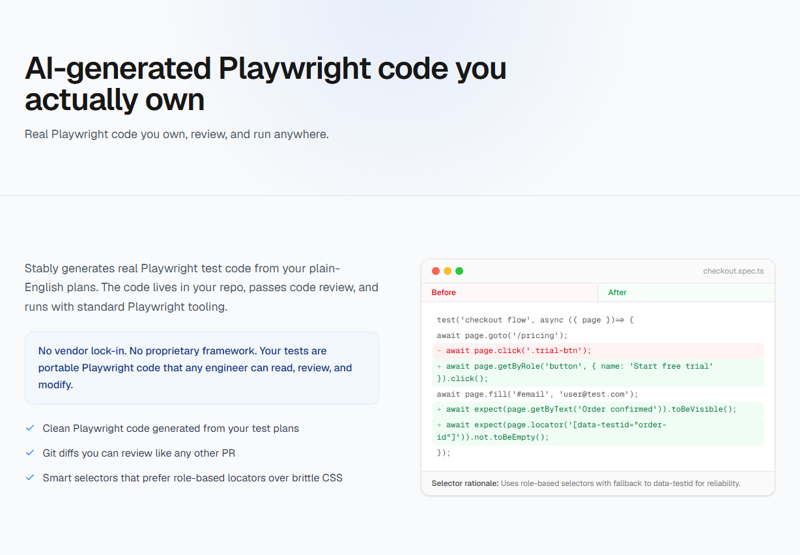
Task: Click the checkmark beside Smart selectors
Action: pyautogui.click(x=29, y=477)
